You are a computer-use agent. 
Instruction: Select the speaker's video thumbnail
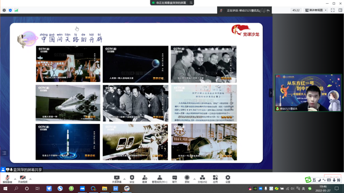tap(308, 93)
